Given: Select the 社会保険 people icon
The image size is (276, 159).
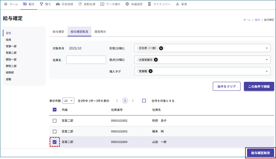Looking at the screenshot, I should (58, 4).
